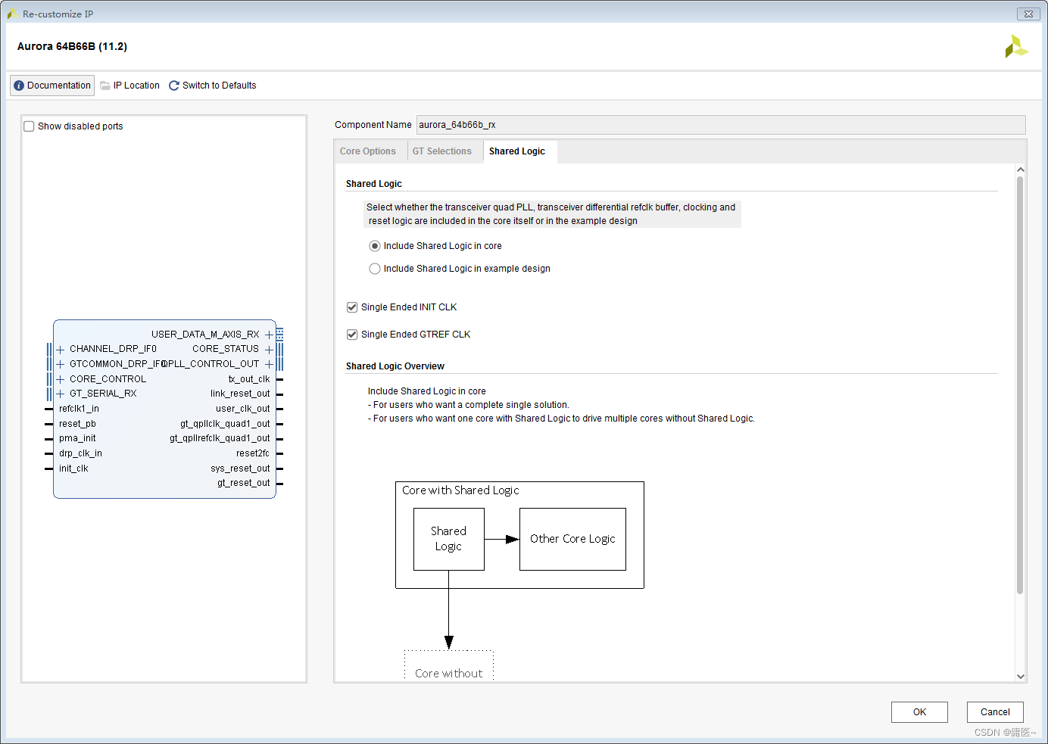Expand CHANNEL_DRP_IF0 port interface
The height and width of the screenshot is (744, 1048).
click(x=61, y=350)
